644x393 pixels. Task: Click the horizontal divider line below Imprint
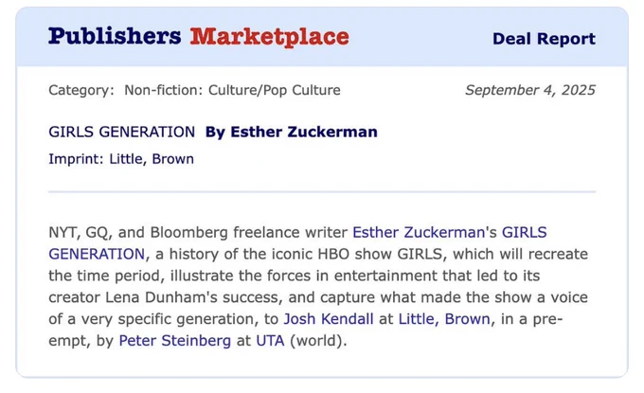click(322, 192)
